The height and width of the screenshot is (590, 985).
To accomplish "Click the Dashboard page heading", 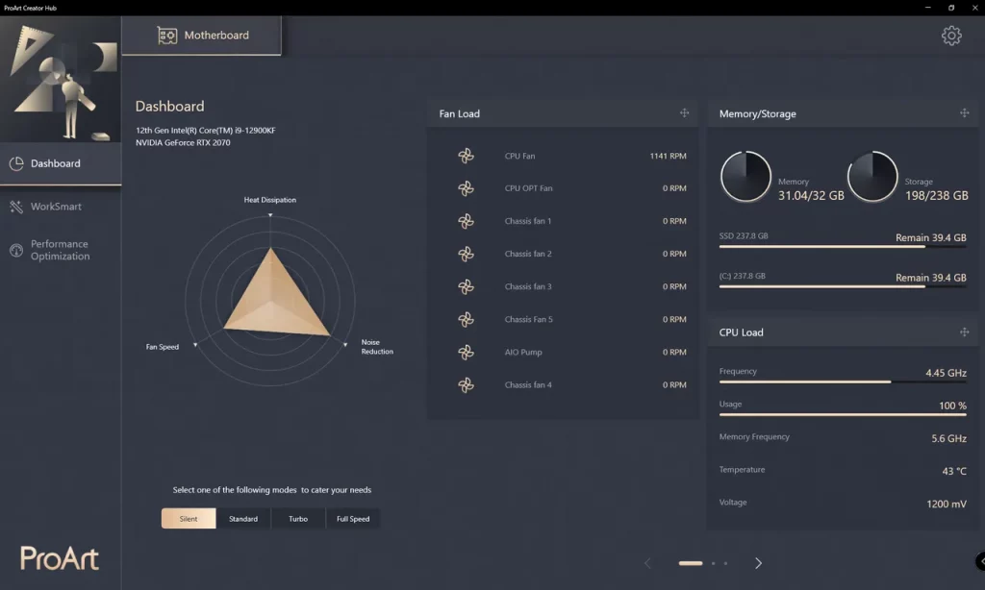I will (169, 106).
